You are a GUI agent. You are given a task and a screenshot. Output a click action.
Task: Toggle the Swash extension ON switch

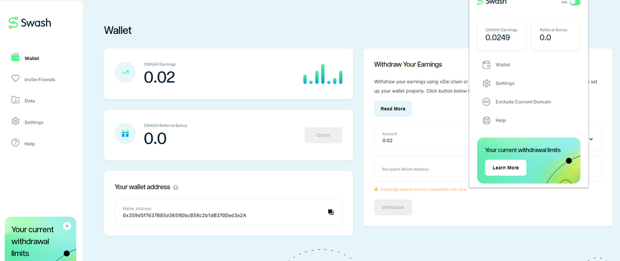point(575,2)
